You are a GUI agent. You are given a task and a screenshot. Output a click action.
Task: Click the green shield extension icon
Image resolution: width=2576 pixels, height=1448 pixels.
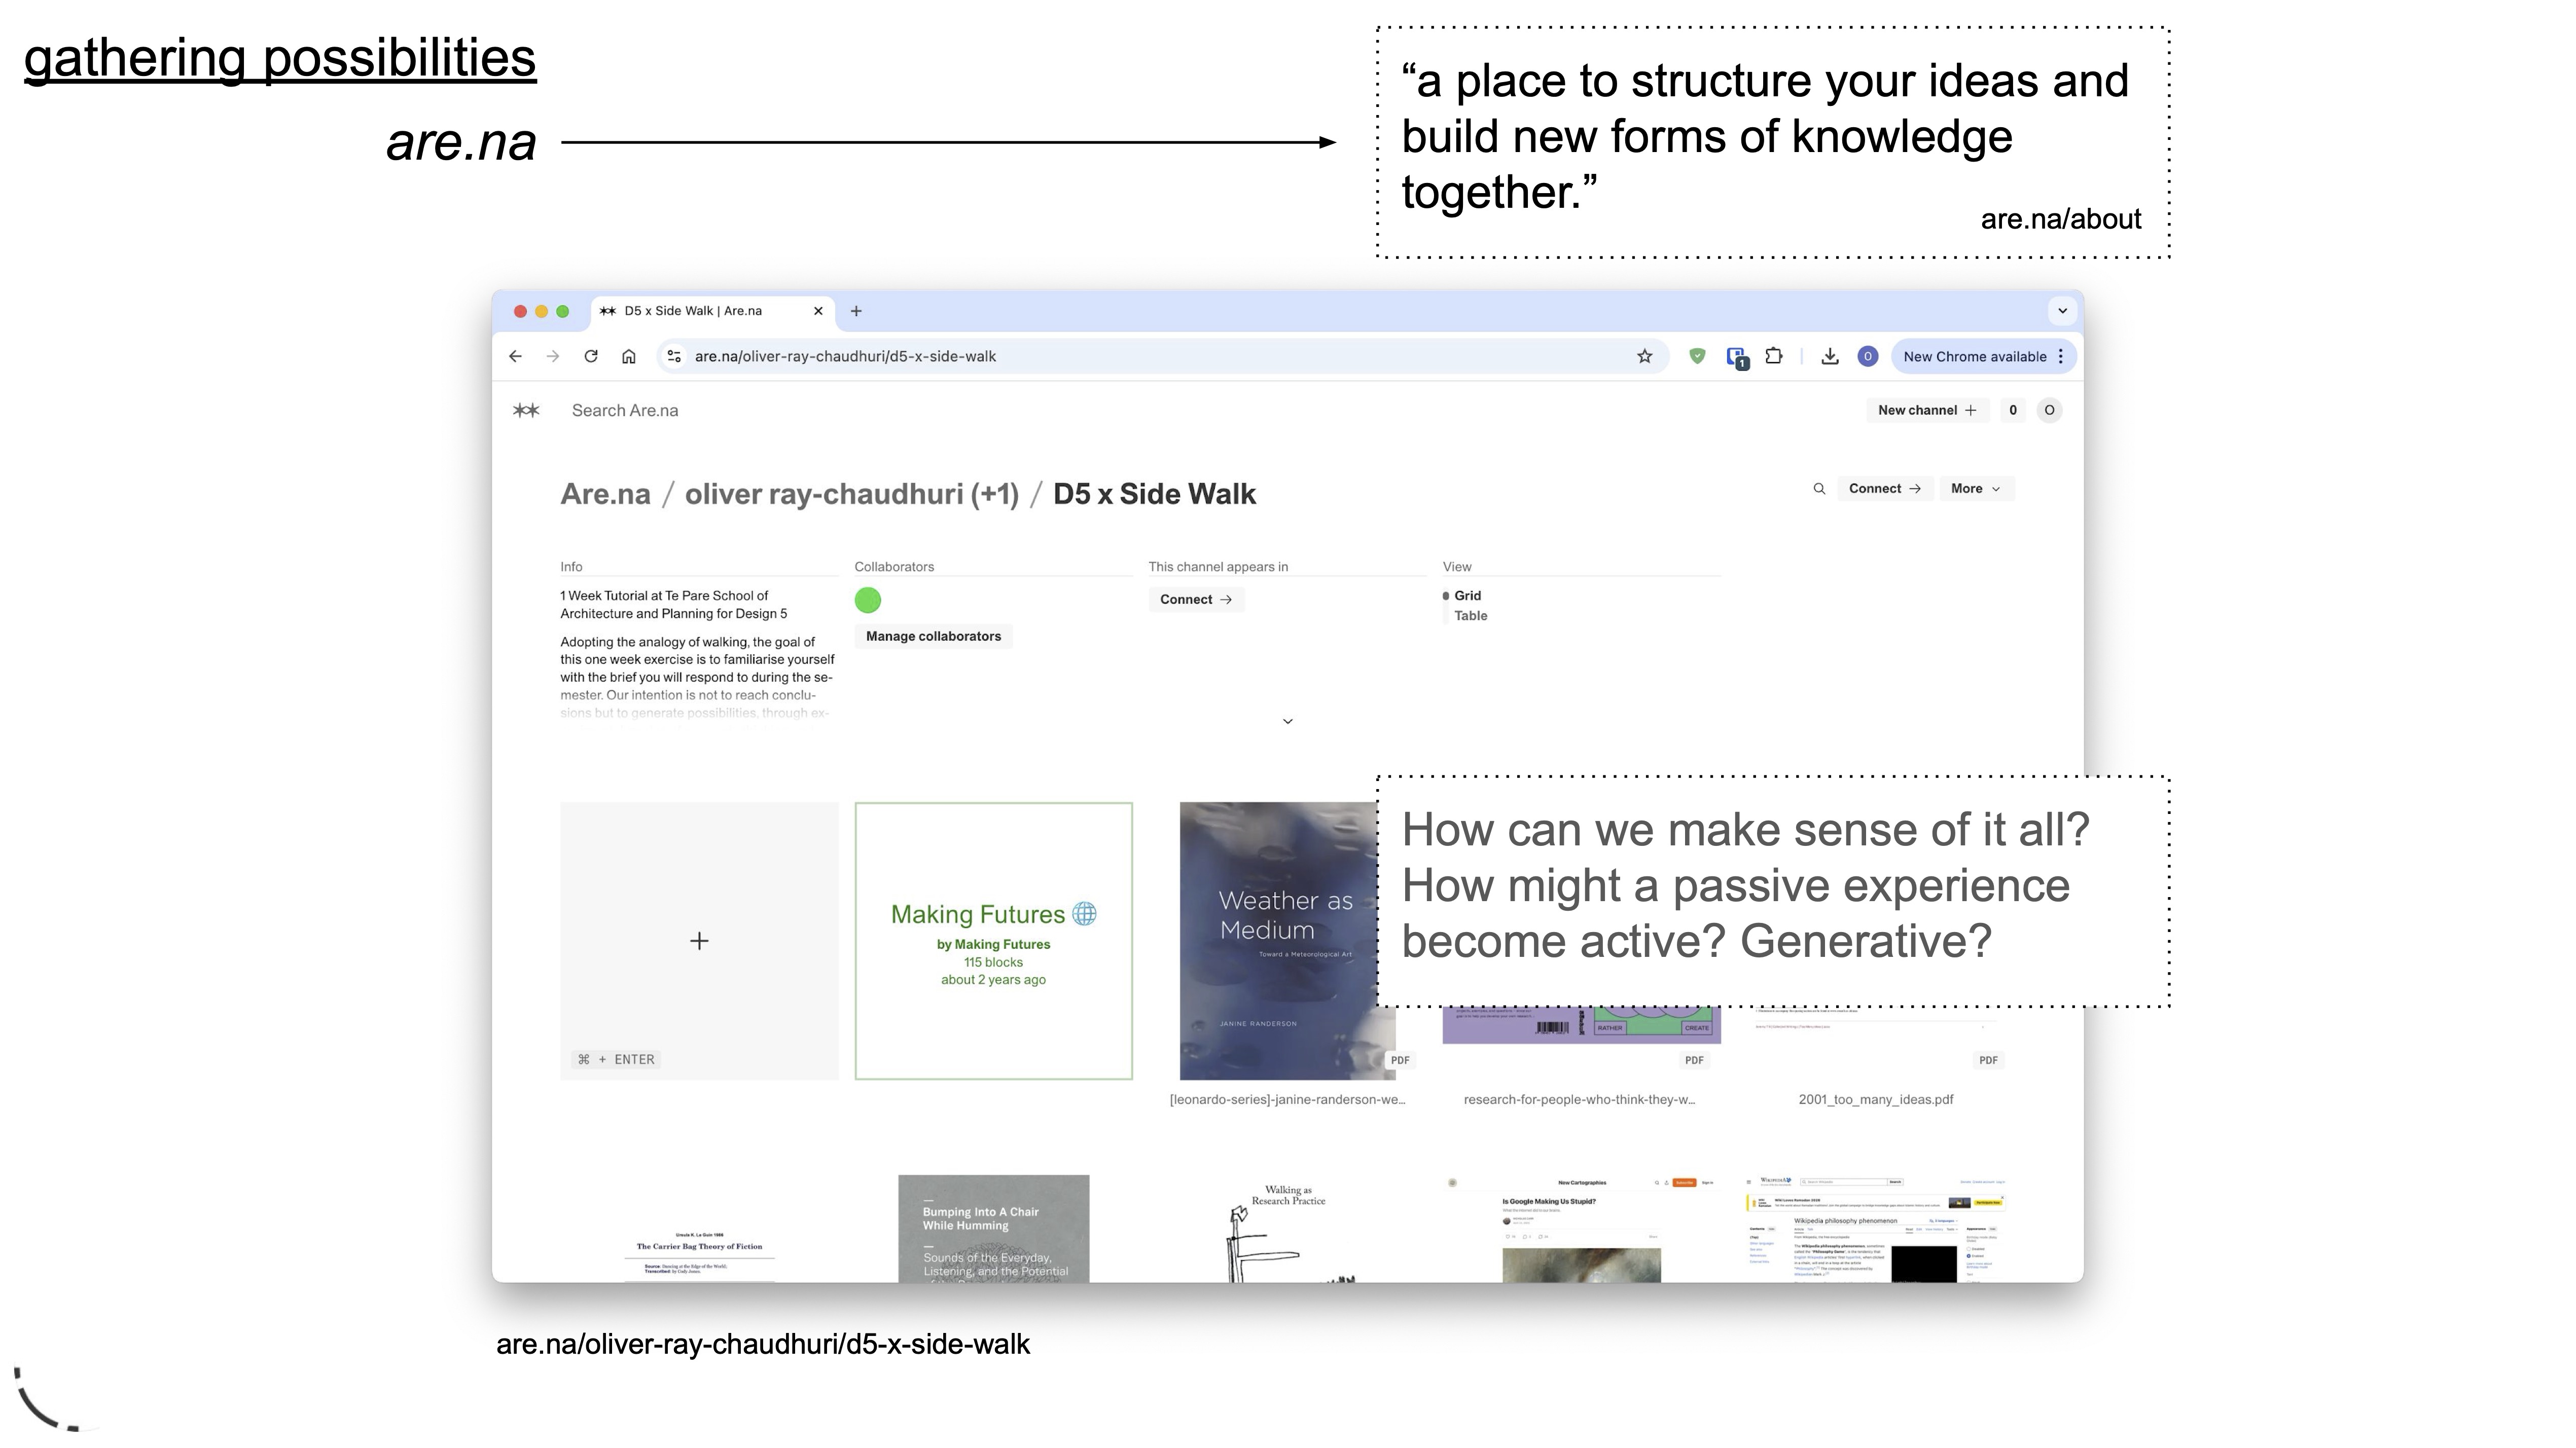pos(1697,357)
